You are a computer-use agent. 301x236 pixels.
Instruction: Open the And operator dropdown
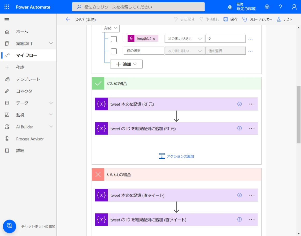click(111, 28)
